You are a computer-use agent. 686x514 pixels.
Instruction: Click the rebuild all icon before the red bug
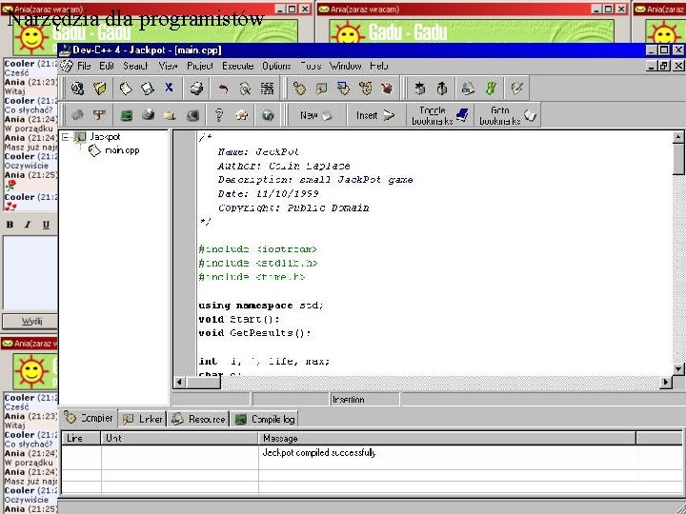coord(365,89)
